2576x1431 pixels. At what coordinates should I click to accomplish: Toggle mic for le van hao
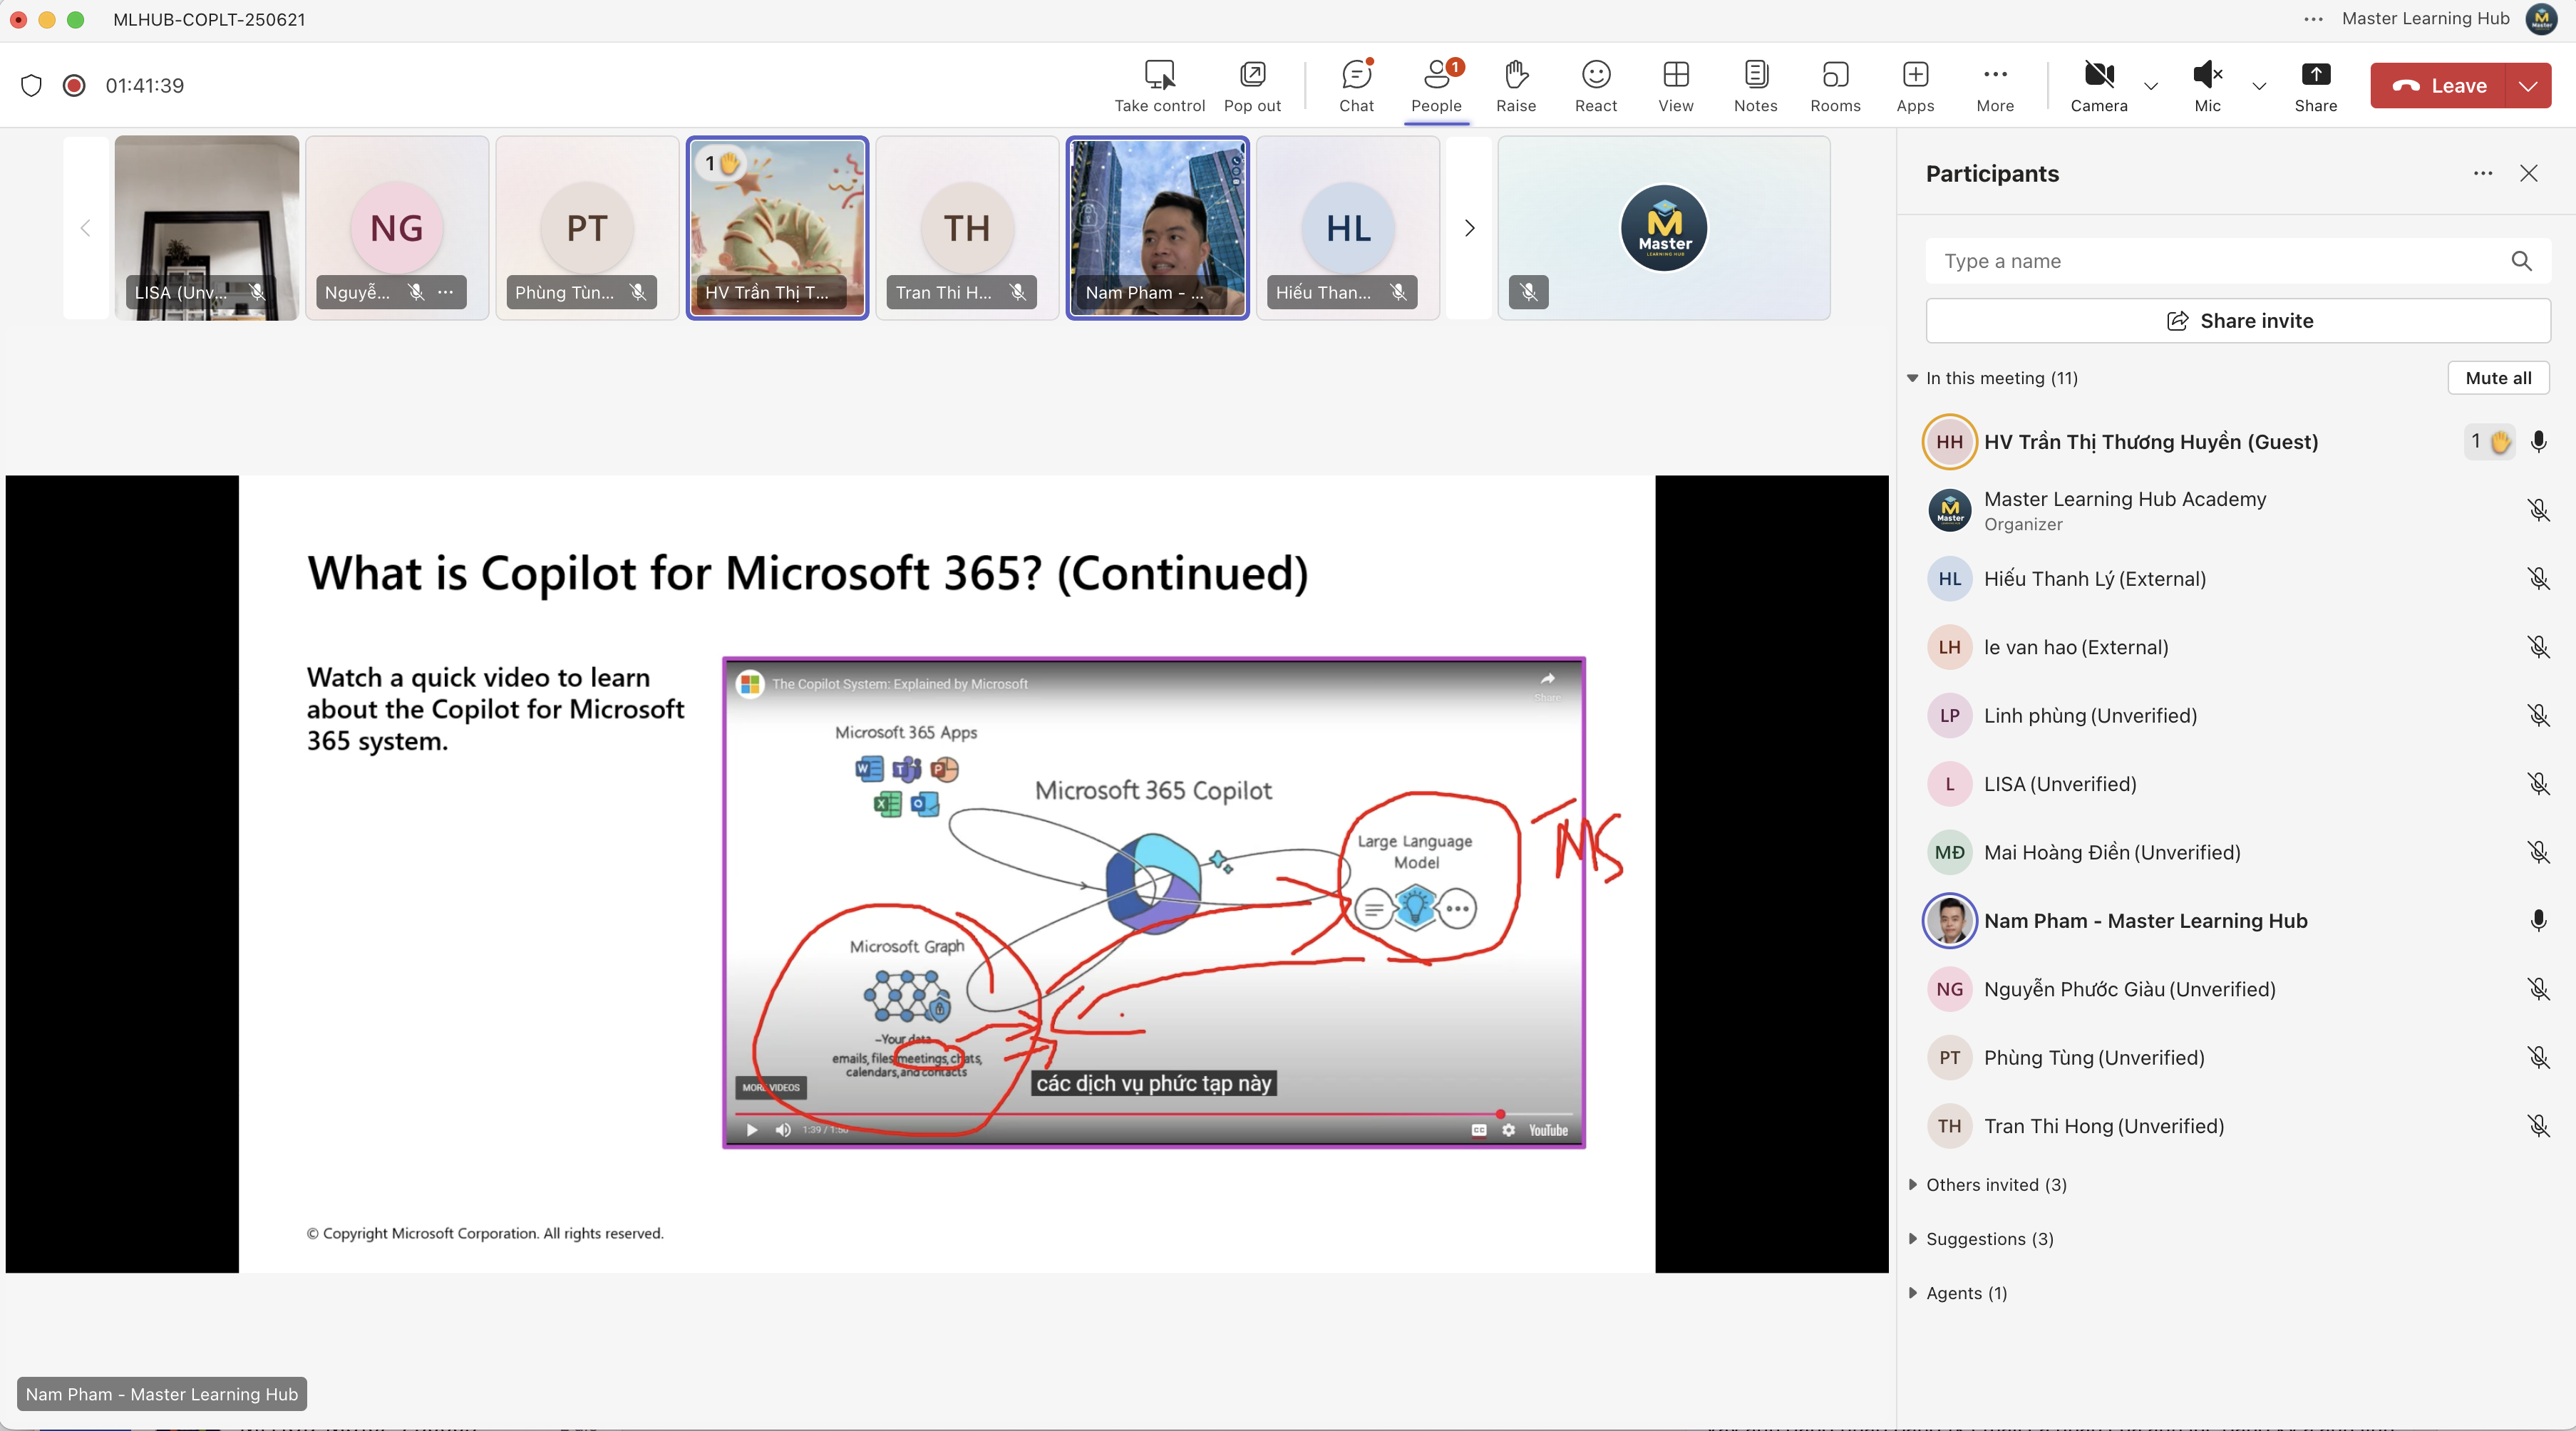click(2538, 647)
